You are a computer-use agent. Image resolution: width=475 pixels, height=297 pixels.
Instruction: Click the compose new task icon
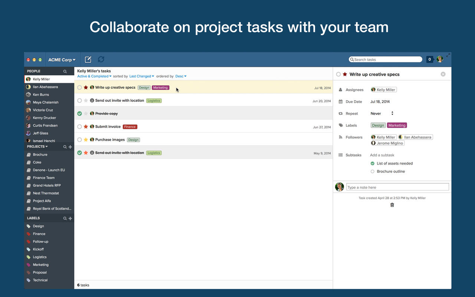coord(88,59)
